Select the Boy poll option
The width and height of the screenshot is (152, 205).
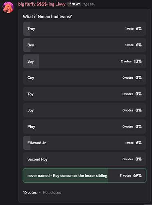84,45
